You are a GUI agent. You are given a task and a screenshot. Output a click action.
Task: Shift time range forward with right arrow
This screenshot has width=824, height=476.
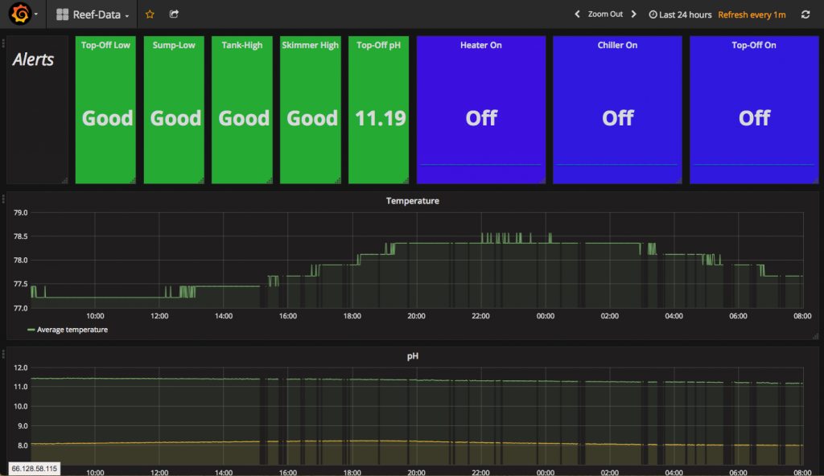[634, 14]
